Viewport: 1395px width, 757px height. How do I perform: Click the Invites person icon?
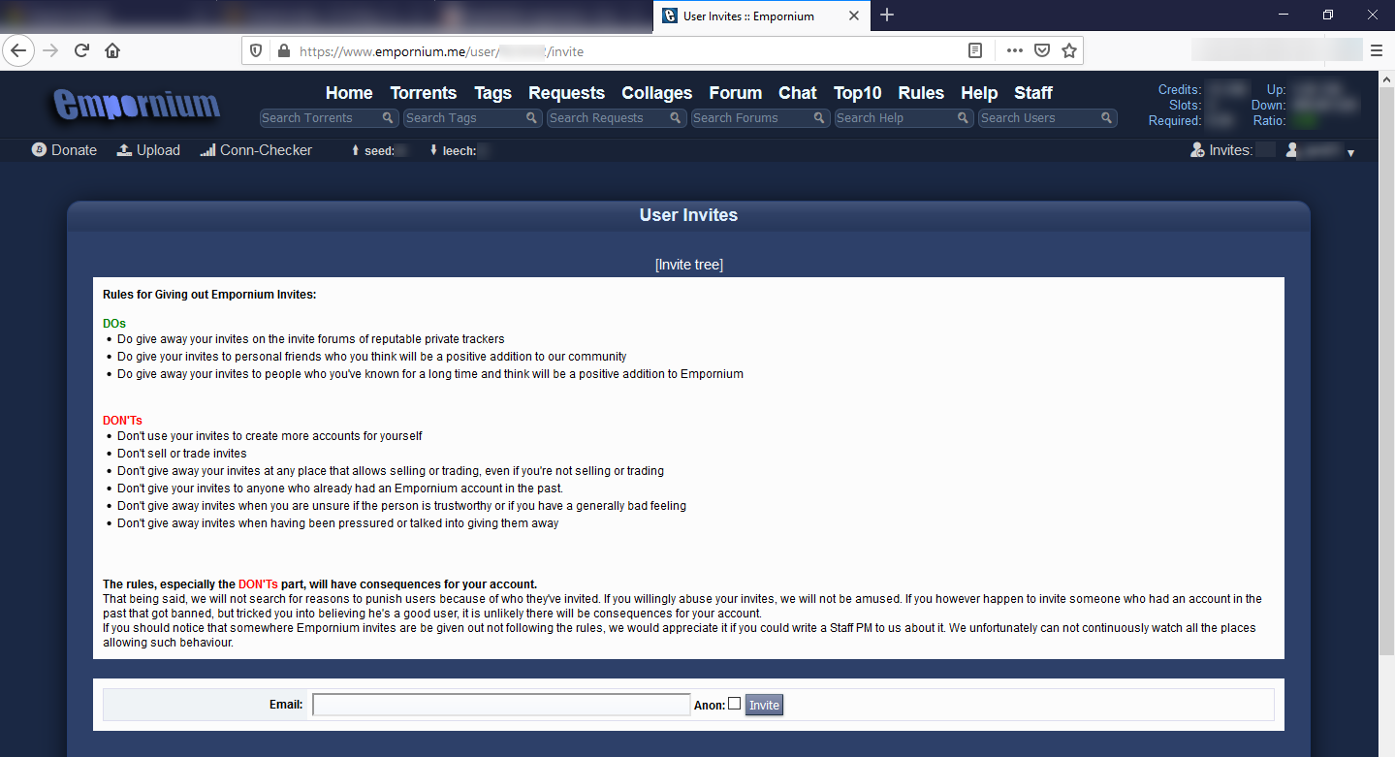(1198, 150)
